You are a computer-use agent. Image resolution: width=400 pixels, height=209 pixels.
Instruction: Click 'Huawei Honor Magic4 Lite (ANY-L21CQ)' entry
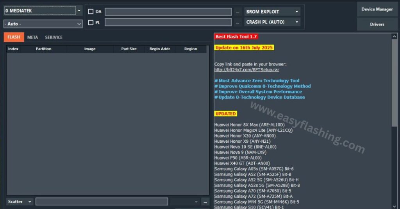point(254,130)
